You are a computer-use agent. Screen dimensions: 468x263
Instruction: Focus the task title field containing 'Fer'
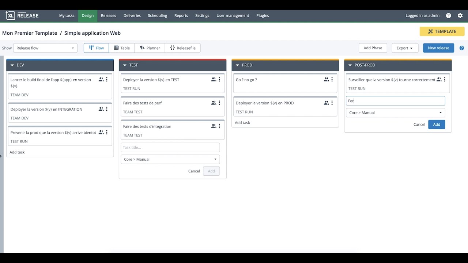396,101
